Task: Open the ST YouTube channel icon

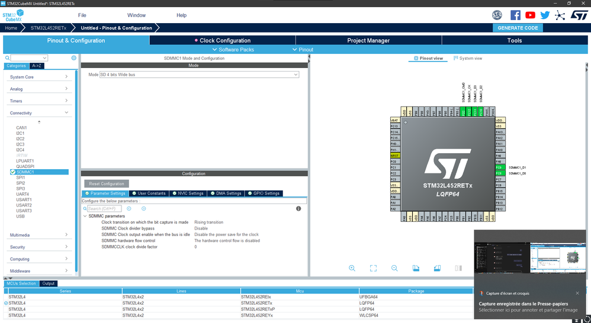Action: point(531,15)
